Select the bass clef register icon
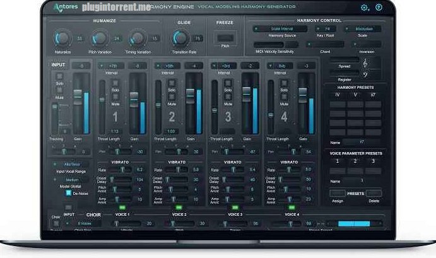The image size is (436, 258). point(365,74)
